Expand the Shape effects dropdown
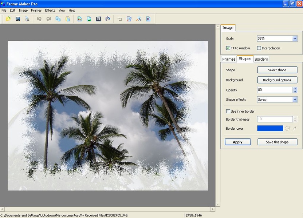This screenshot has height=218, width=303. pyautogui.click(x=295, y=100)
